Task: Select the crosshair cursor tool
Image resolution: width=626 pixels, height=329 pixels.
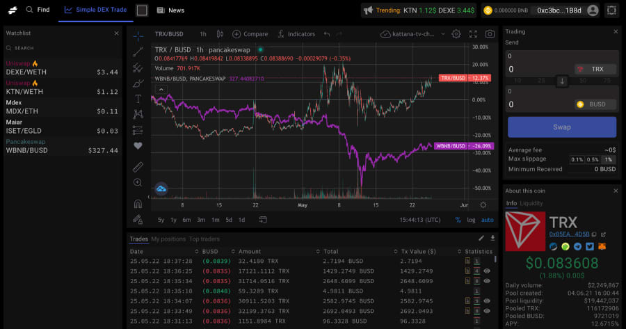Action: (x=138, y=36)
